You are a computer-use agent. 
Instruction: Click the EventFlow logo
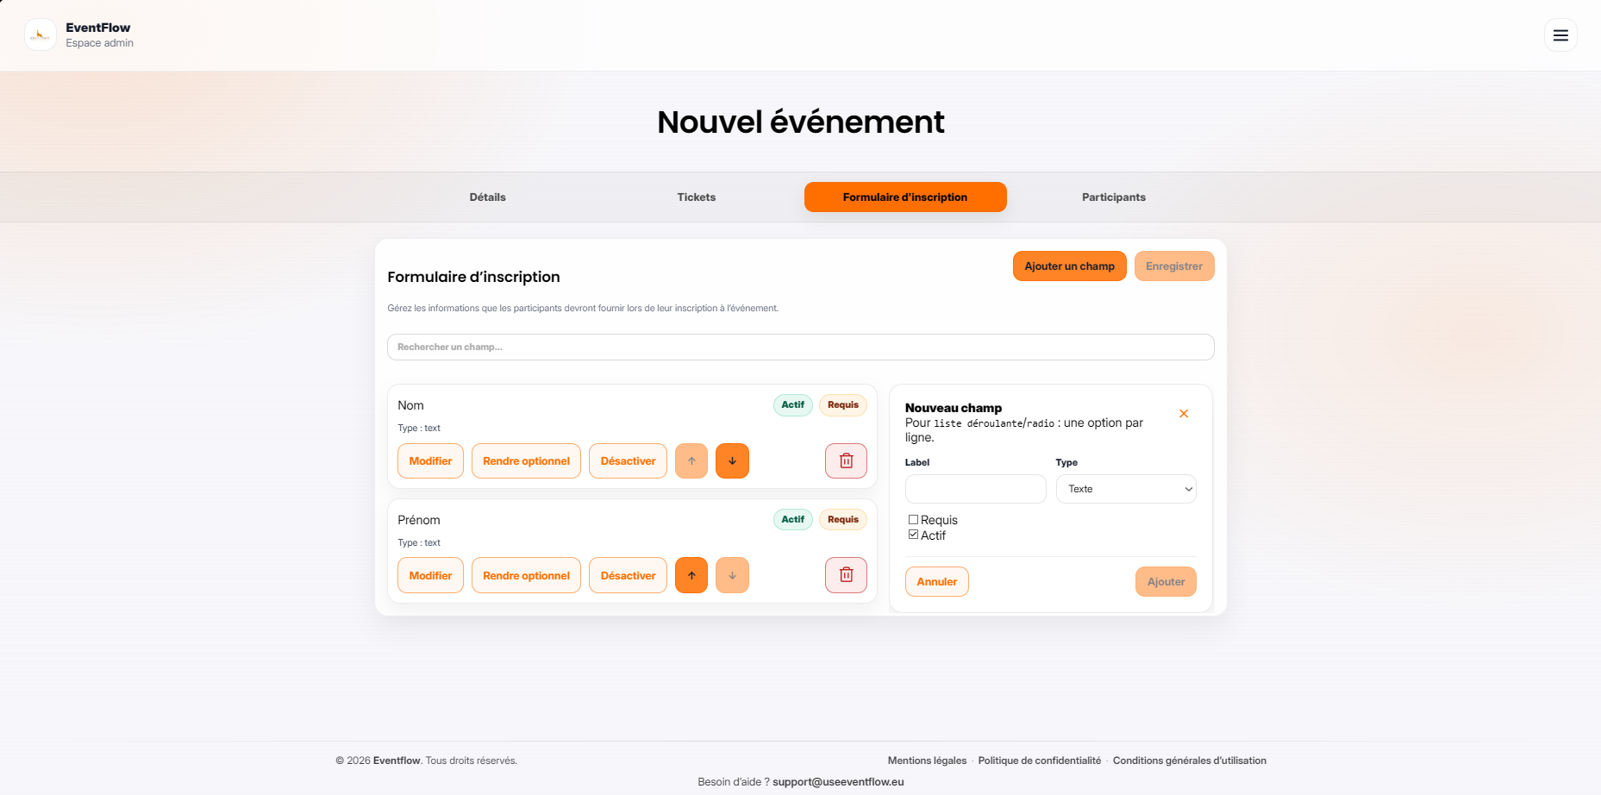40,34
